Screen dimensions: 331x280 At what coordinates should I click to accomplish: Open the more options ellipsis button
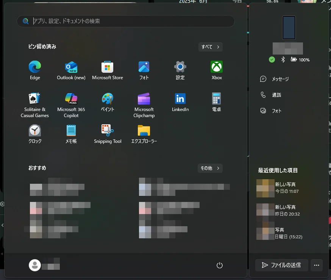317,265
